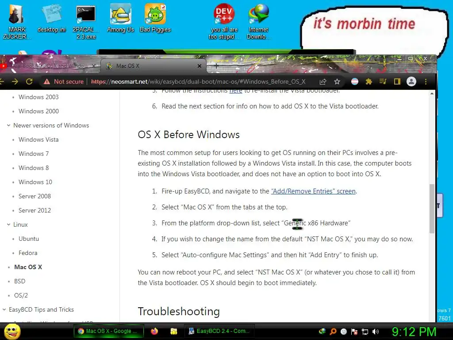
Task: Select the Bad Piggies desktop shortcut
Action: point(155,18)
